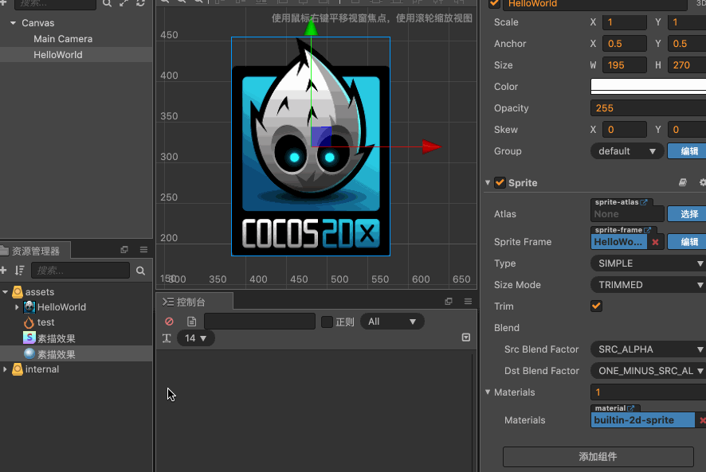Click the blue square move gizmo handle
This screenshot has height=472, width=706.
click(321, 137)
